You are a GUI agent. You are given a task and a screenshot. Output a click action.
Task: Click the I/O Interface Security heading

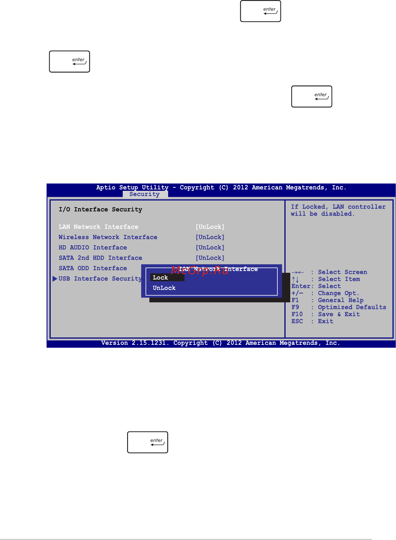click(x=100, y=210)
